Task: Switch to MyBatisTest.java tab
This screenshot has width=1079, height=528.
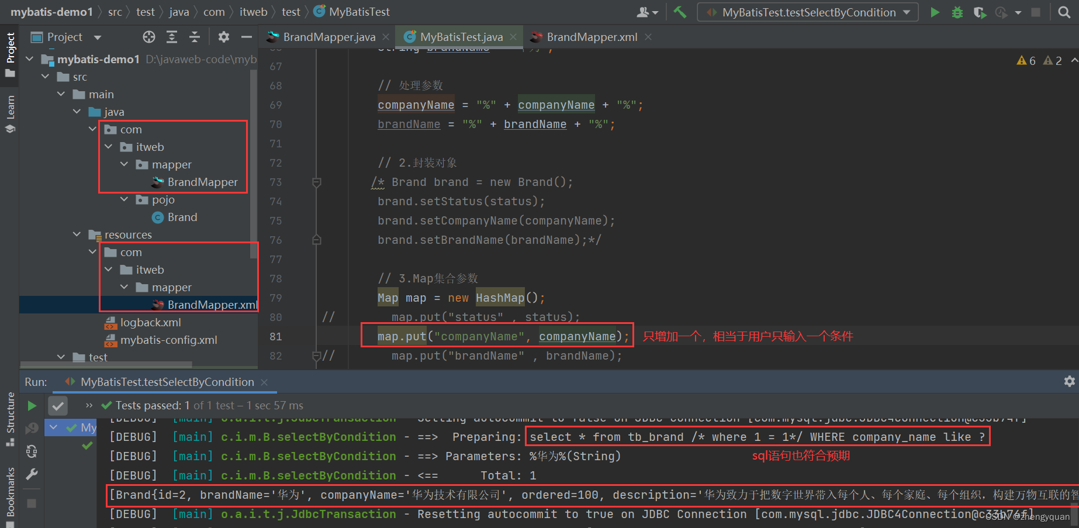Action: 461,37
